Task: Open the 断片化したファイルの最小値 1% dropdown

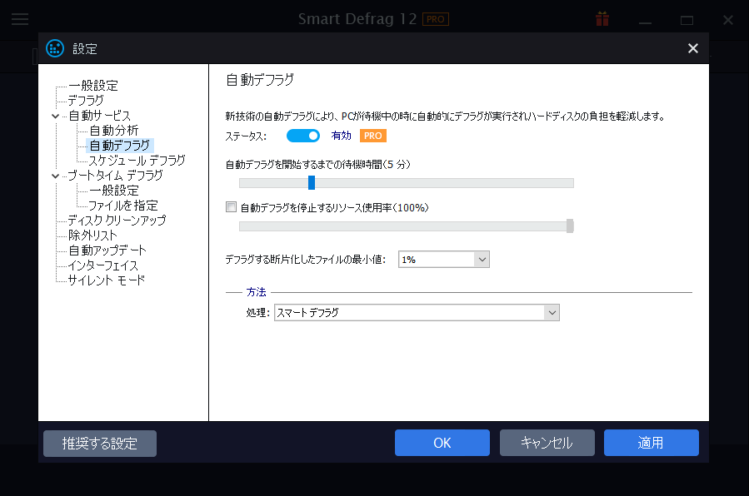Action: tap(444, 260)
